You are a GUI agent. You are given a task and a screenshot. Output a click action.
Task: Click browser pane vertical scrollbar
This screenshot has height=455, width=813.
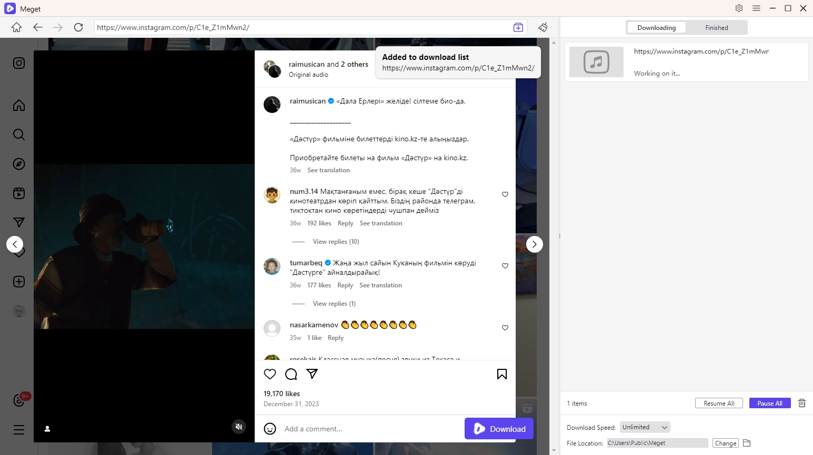pos(553,246)
